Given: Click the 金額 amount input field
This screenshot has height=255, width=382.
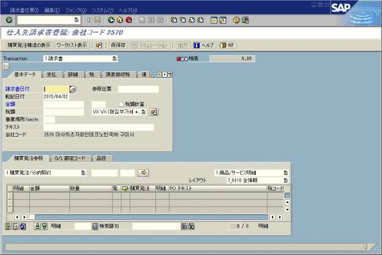Looking at the screenshot, I should coord(64,104).
